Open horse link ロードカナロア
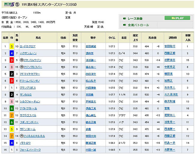Viewport: 195px width, 154px height. [x=28, y=46]
